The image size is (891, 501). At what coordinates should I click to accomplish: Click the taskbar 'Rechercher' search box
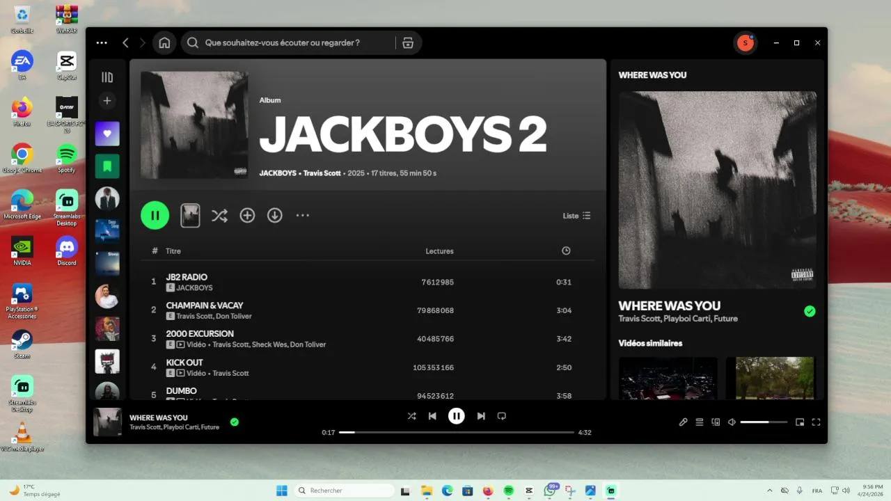click(x=345, y=491)
